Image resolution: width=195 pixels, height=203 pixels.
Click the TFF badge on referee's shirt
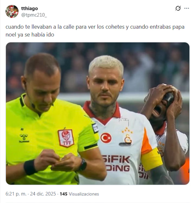click(66, 138)
